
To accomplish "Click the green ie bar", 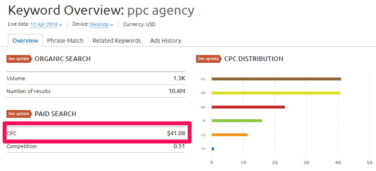I will [237, 121].
